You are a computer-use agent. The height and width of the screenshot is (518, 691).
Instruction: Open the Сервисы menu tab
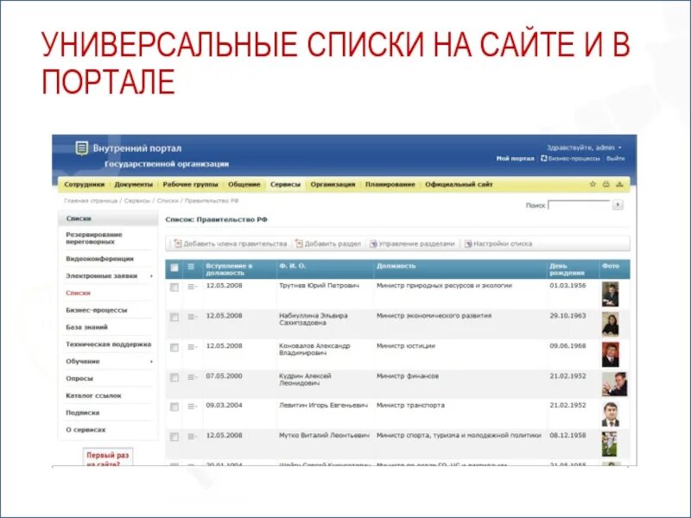pyautogui.click(x=285, y=185)
